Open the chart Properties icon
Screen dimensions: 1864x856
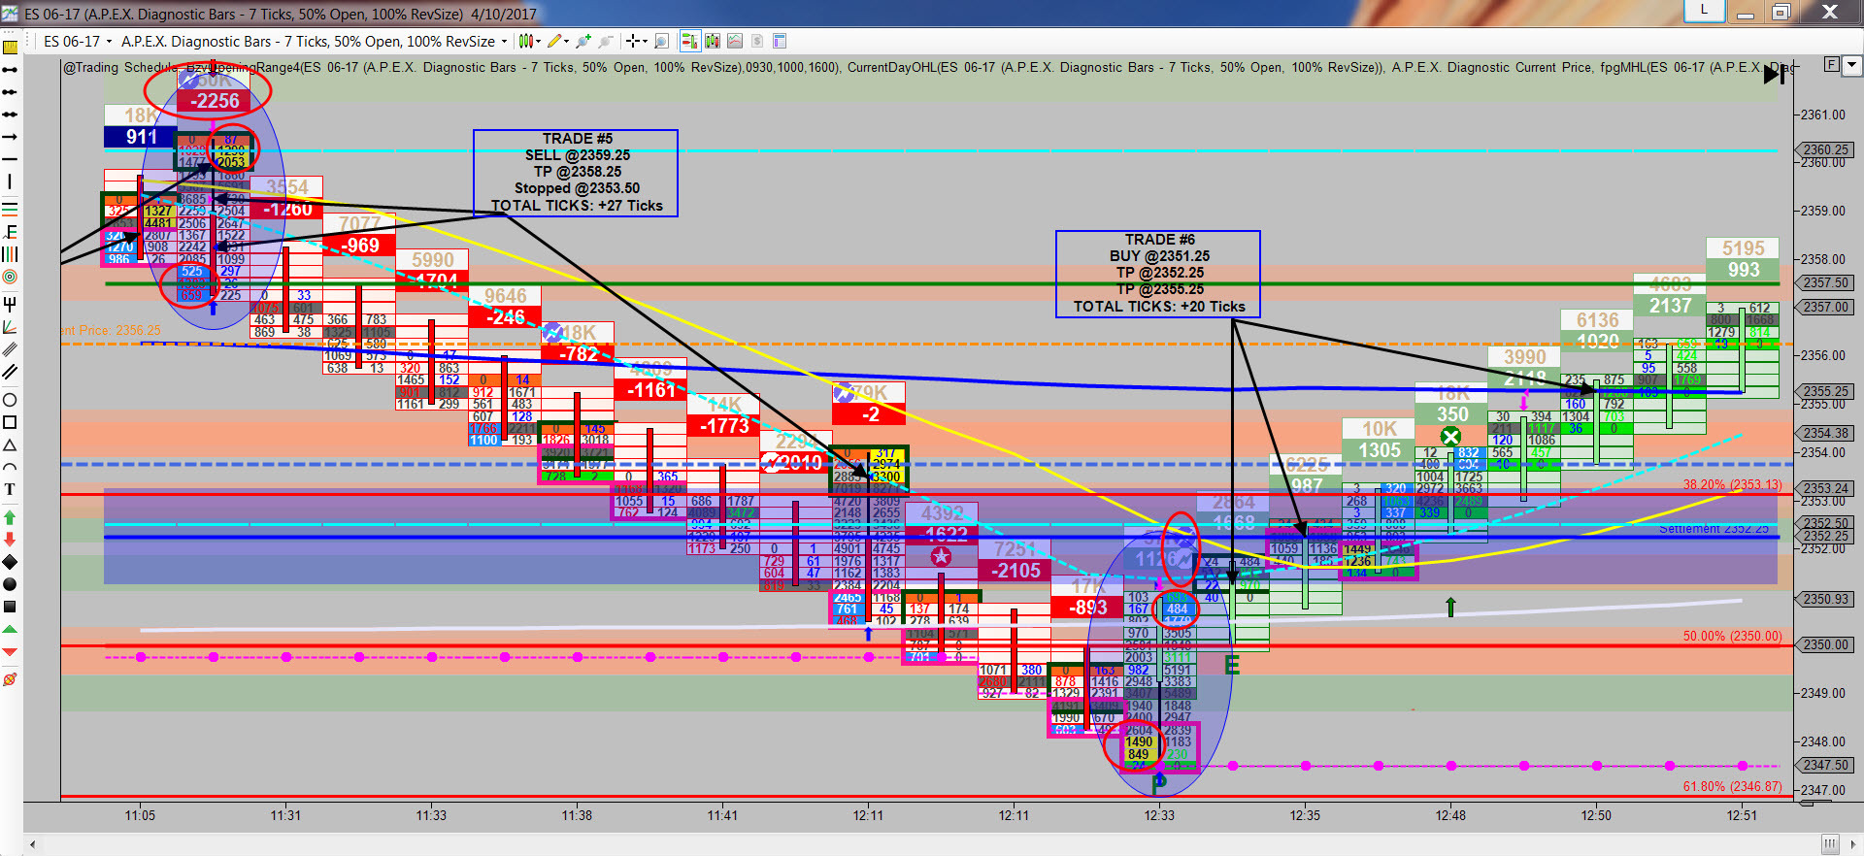point(780,41)
